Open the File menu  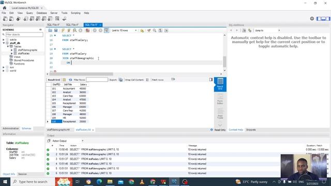tap(4, 13)
